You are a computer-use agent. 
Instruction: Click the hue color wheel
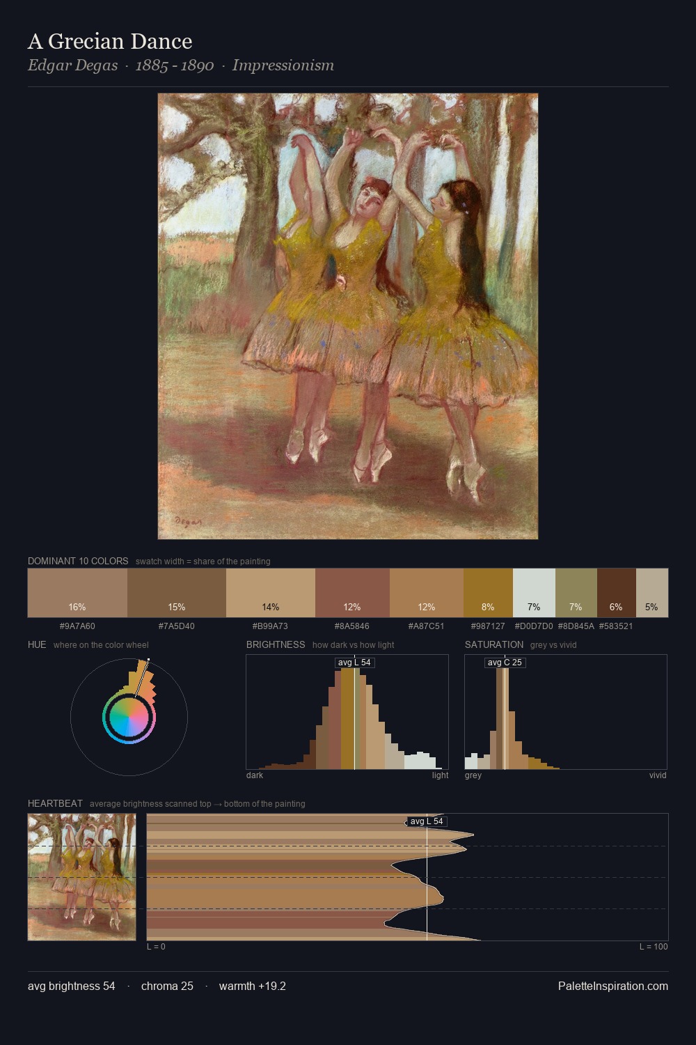[129, 717]
